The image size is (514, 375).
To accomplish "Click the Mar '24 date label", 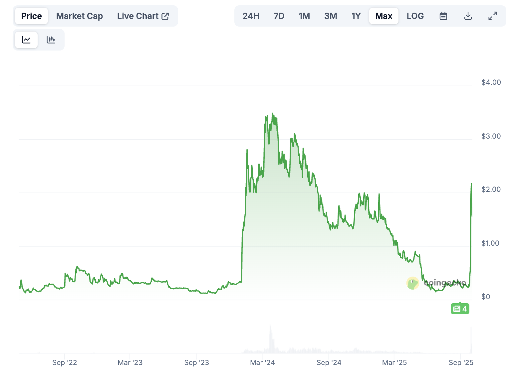I will click(x=262, y=363).
